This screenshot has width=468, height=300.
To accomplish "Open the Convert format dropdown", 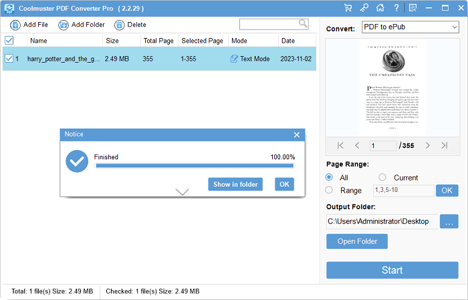I will (x=410, y=27).
